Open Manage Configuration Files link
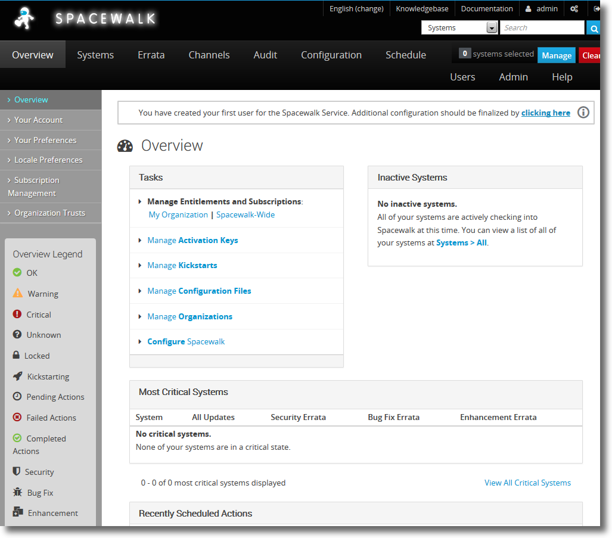The image size is (612, 538). [x=199, y=291]
